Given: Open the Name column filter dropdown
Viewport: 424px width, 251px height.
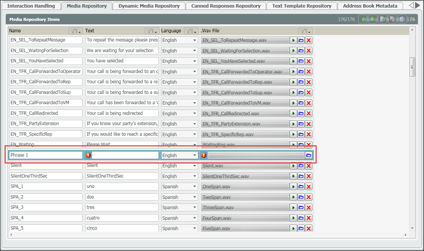Looking at the screenshot, I should click(75, 31).
